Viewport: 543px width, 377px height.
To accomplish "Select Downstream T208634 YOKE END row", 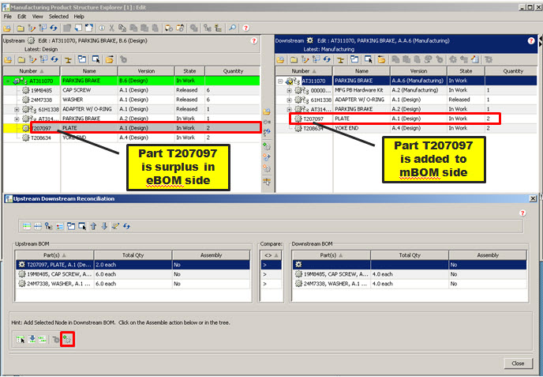I will coord(406,128).
